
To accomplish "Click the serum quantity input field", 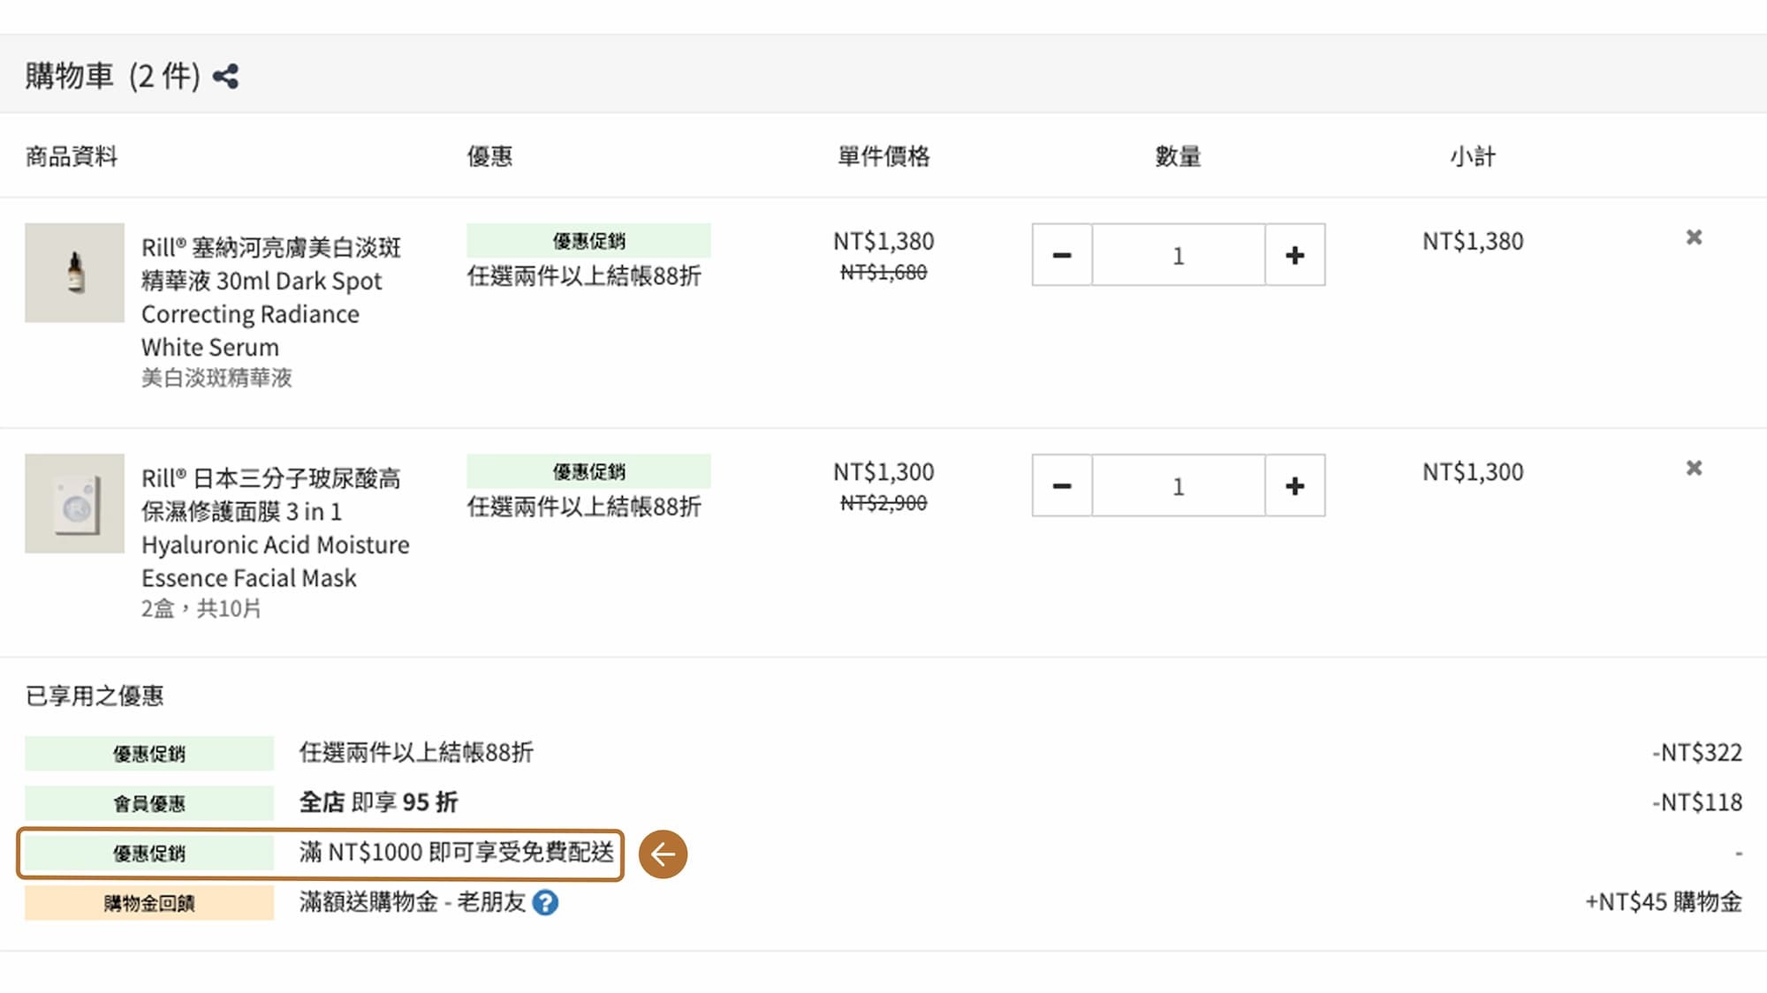I will 1178,255.
